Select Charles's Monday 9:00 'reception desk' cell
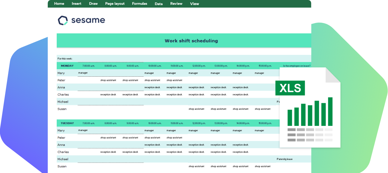This screenshot has width=388, height=173. (130, 95)
